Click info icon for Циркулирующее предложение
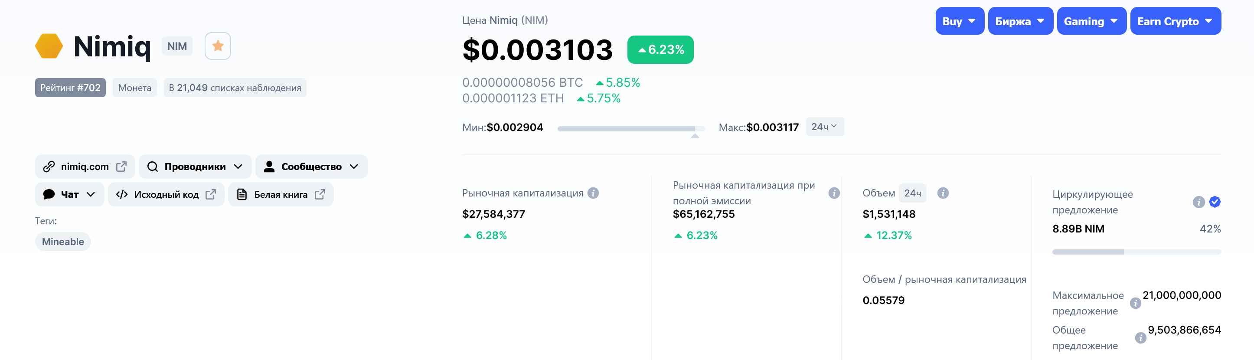 click(1198, 202)
